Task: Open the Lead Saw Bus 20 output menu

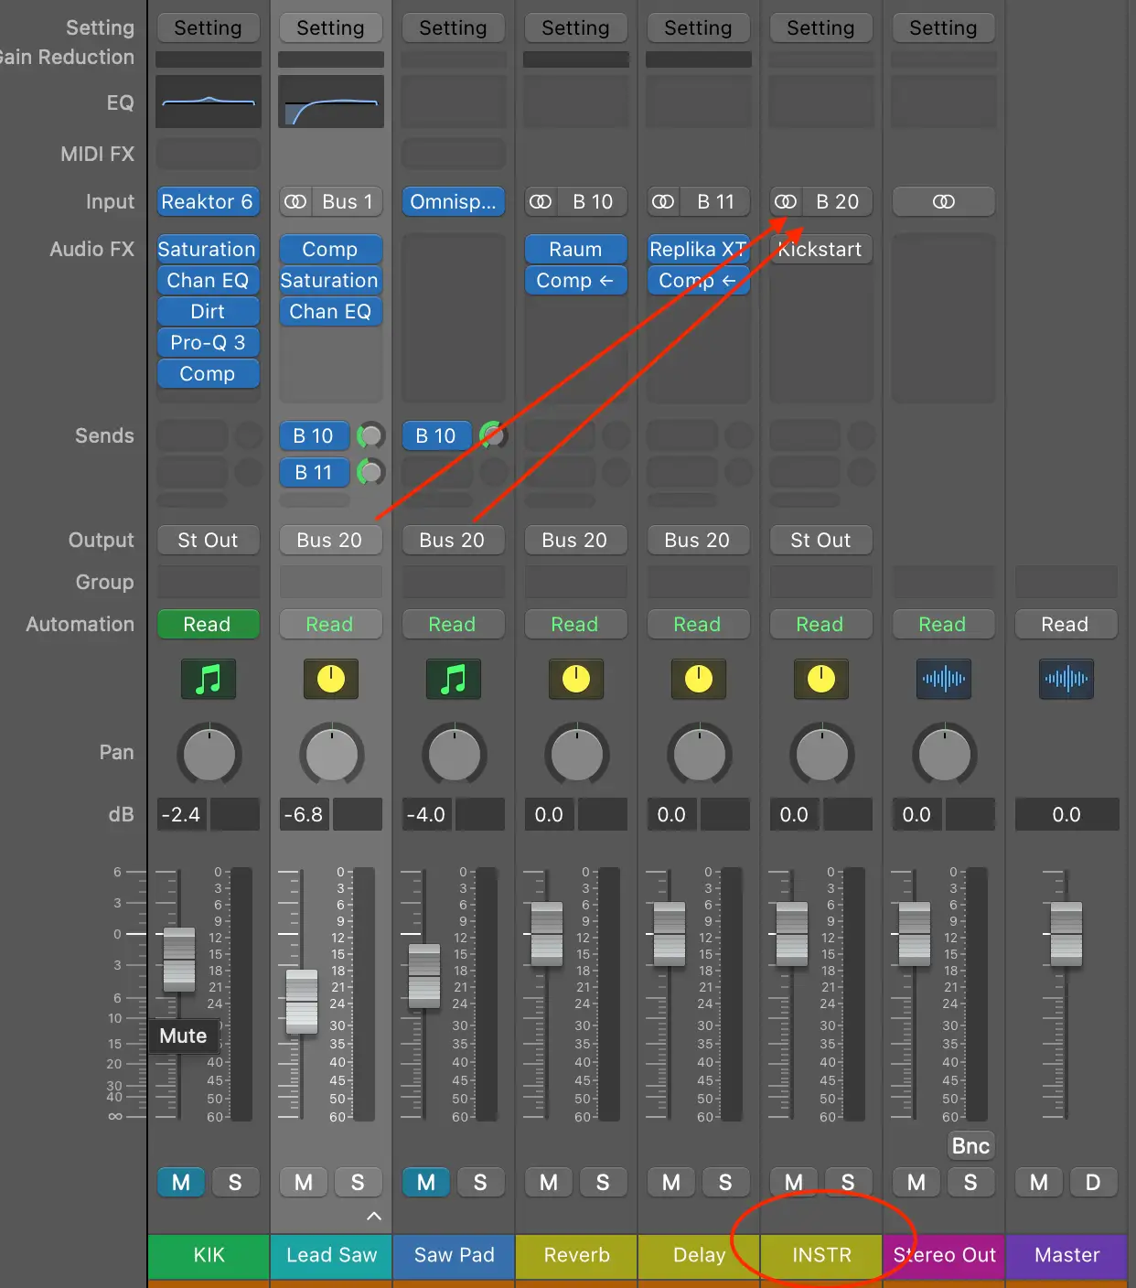Action: pyautogui.click(x=329, y=540)
